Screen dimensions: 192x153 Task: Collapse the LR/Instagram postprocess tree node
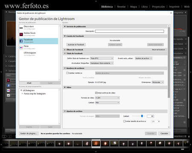point(21,91)
